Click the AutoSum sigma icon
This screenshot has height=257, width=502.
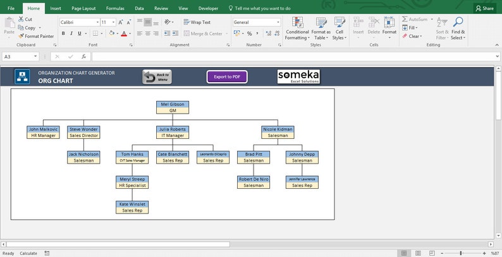(405, 19)
